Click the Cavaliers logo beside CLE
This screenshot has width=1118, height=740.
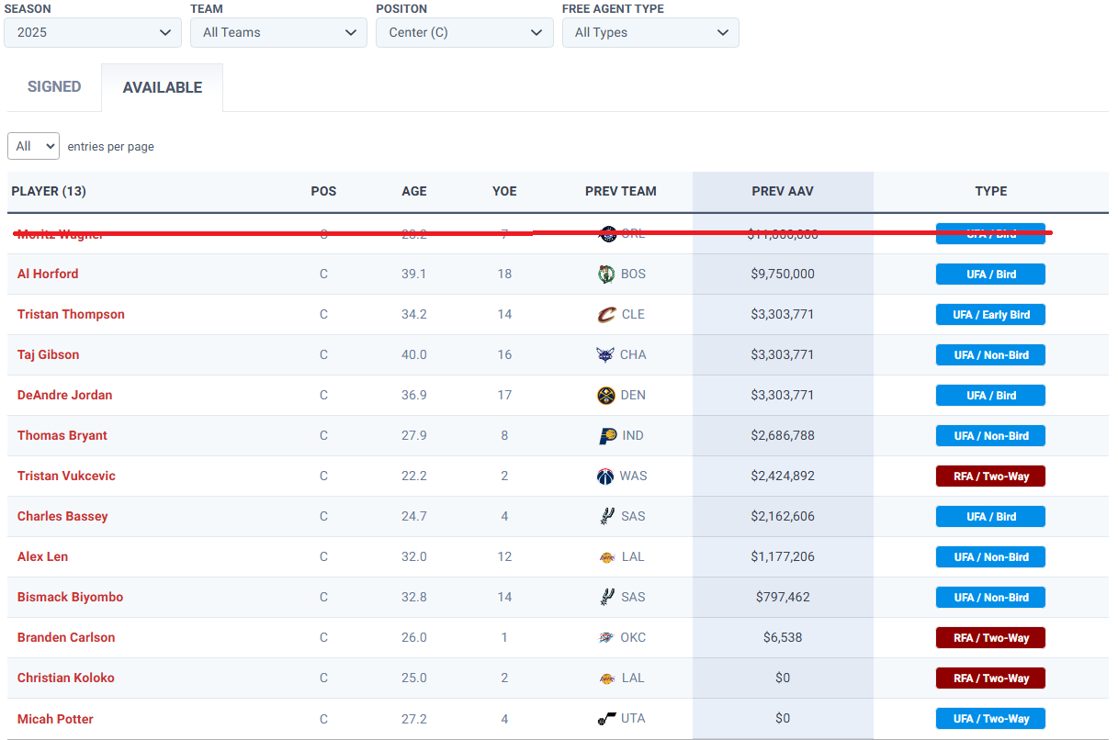click(606, 314)
